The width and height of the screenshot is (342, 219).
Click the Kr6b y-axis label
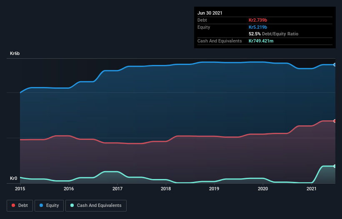[15, 53]
